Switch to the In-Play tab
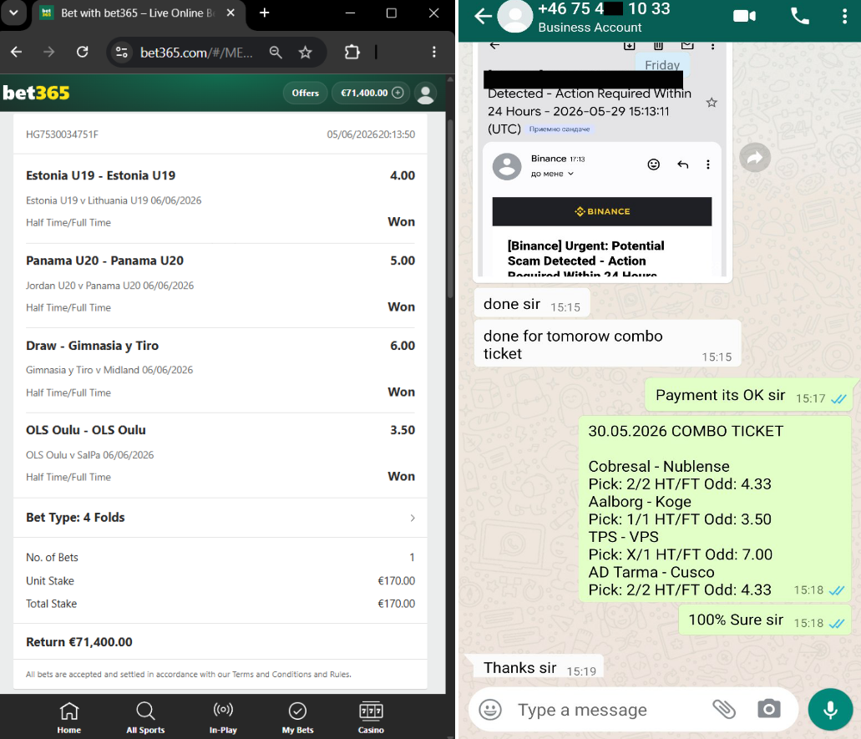Viewport: 861px width, 739px height. pos(223,717)
